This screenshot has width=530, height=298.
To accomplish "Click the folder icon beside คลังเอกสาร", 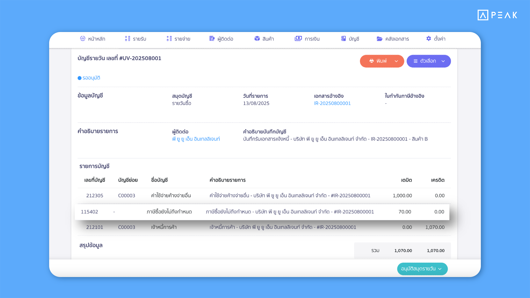I will tap(380, 39).
